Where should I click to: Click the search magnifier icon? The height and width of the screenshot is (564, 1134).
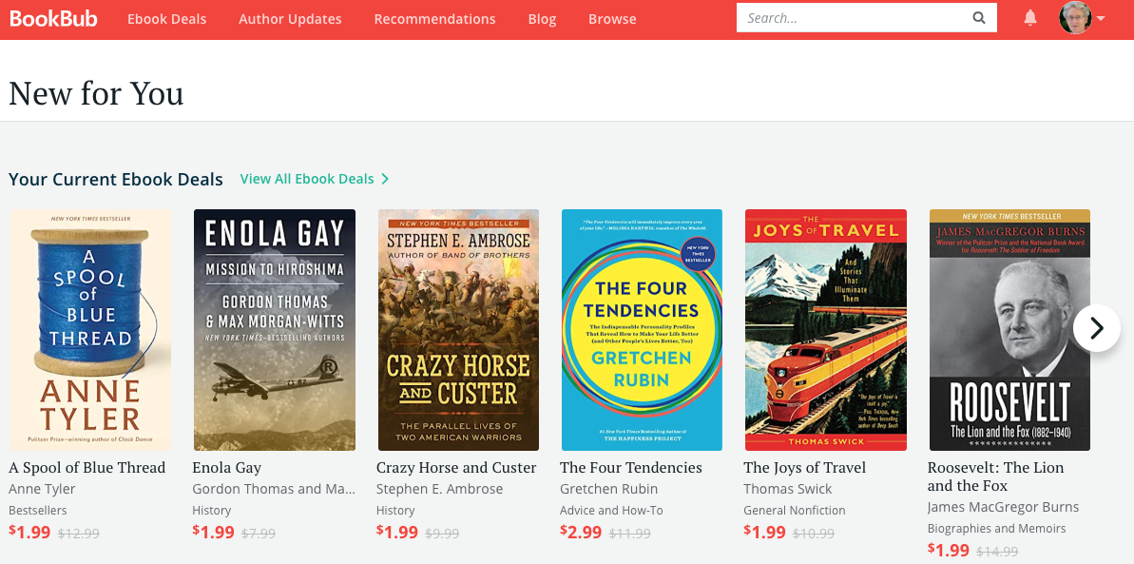(979, 18)
